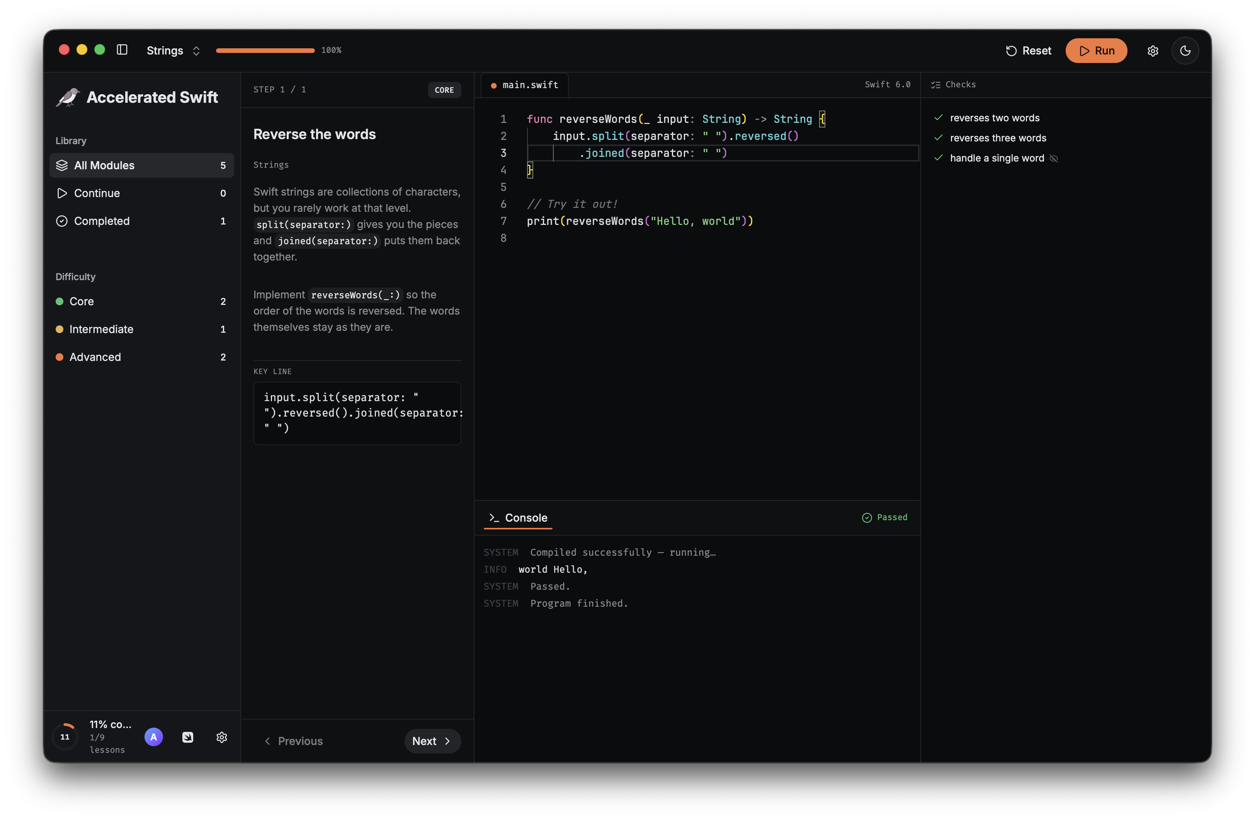The image size is (1255, 820).
Task: Select the 'handle a single word' check
Action: click(997, 158)
